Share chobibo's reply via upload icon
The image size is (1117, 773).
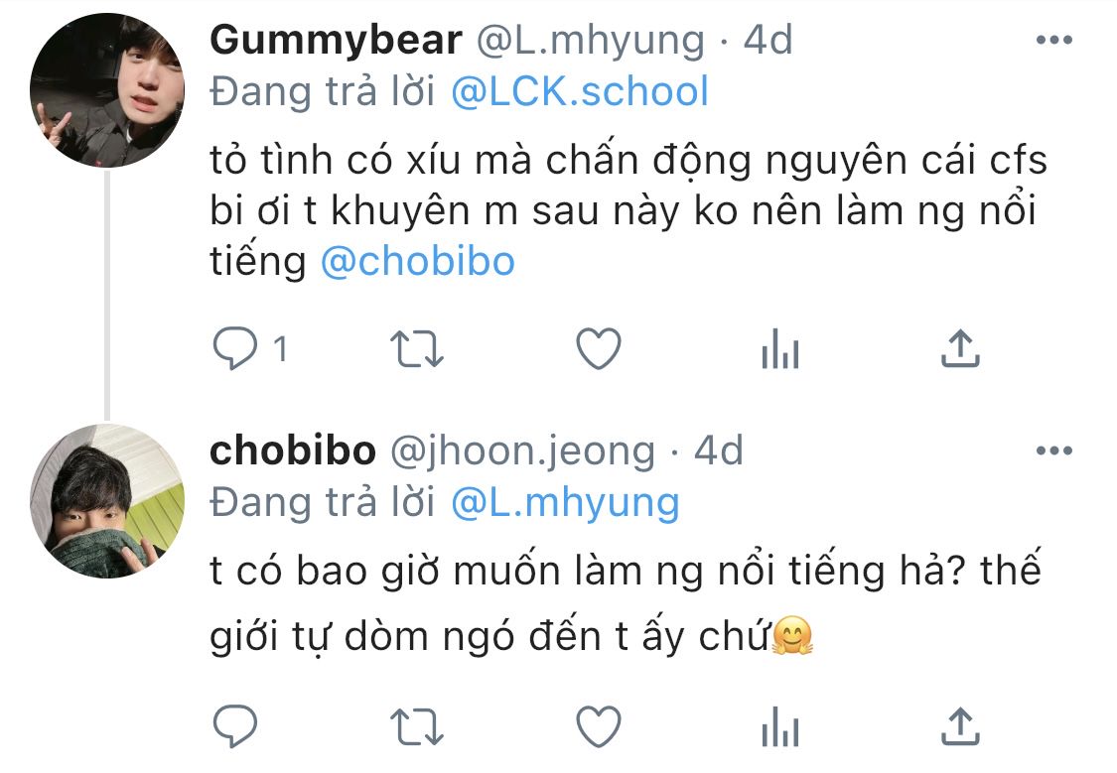(960, 726)
